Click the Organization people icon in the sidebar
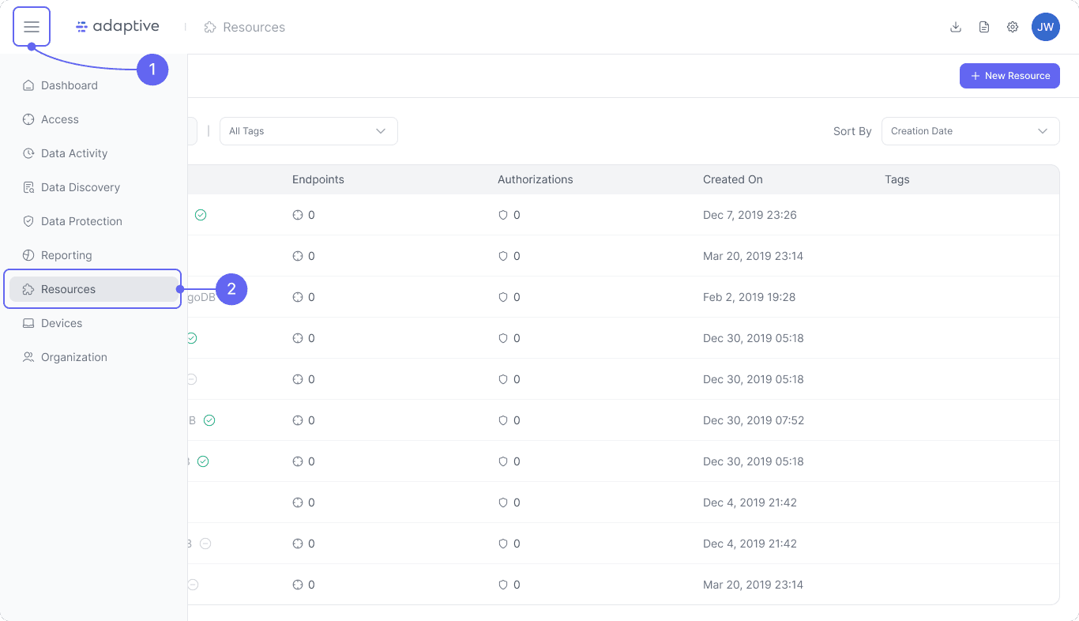The height and width of the screenshot is (621, 1079). pos(28,357)
